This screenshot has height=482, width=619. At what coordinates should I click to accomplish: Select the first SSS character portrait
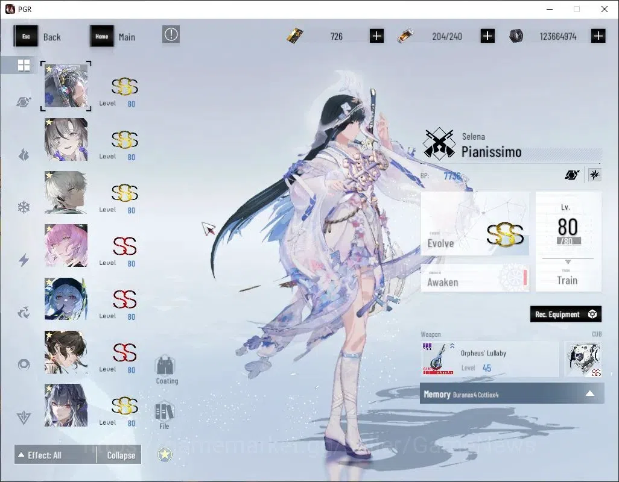66,86
